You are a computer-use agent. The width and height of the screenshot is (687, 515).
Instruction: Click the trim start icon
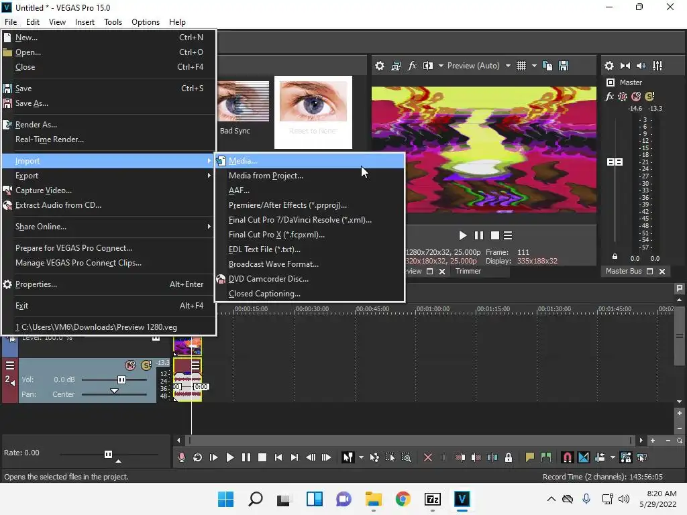click(460, 457)
